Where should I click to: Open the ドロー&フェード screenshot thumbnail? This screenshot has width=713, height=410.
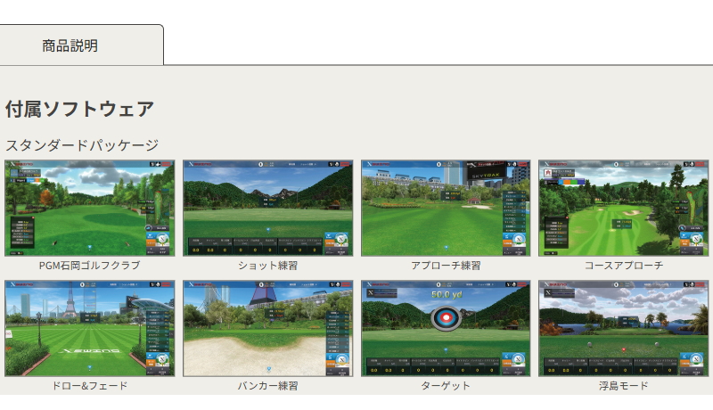(90, 328)
